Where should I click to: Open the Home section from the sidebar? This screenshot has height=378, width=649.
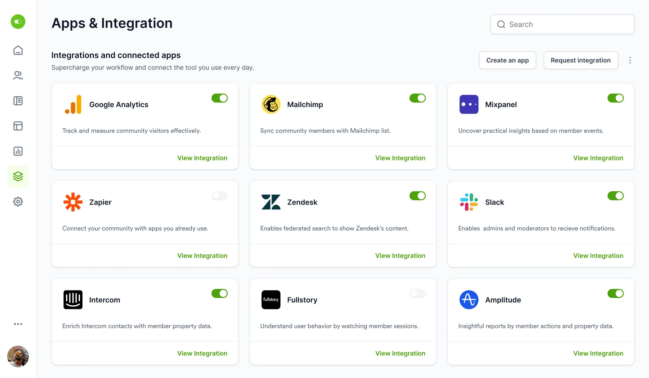point(18,50)
